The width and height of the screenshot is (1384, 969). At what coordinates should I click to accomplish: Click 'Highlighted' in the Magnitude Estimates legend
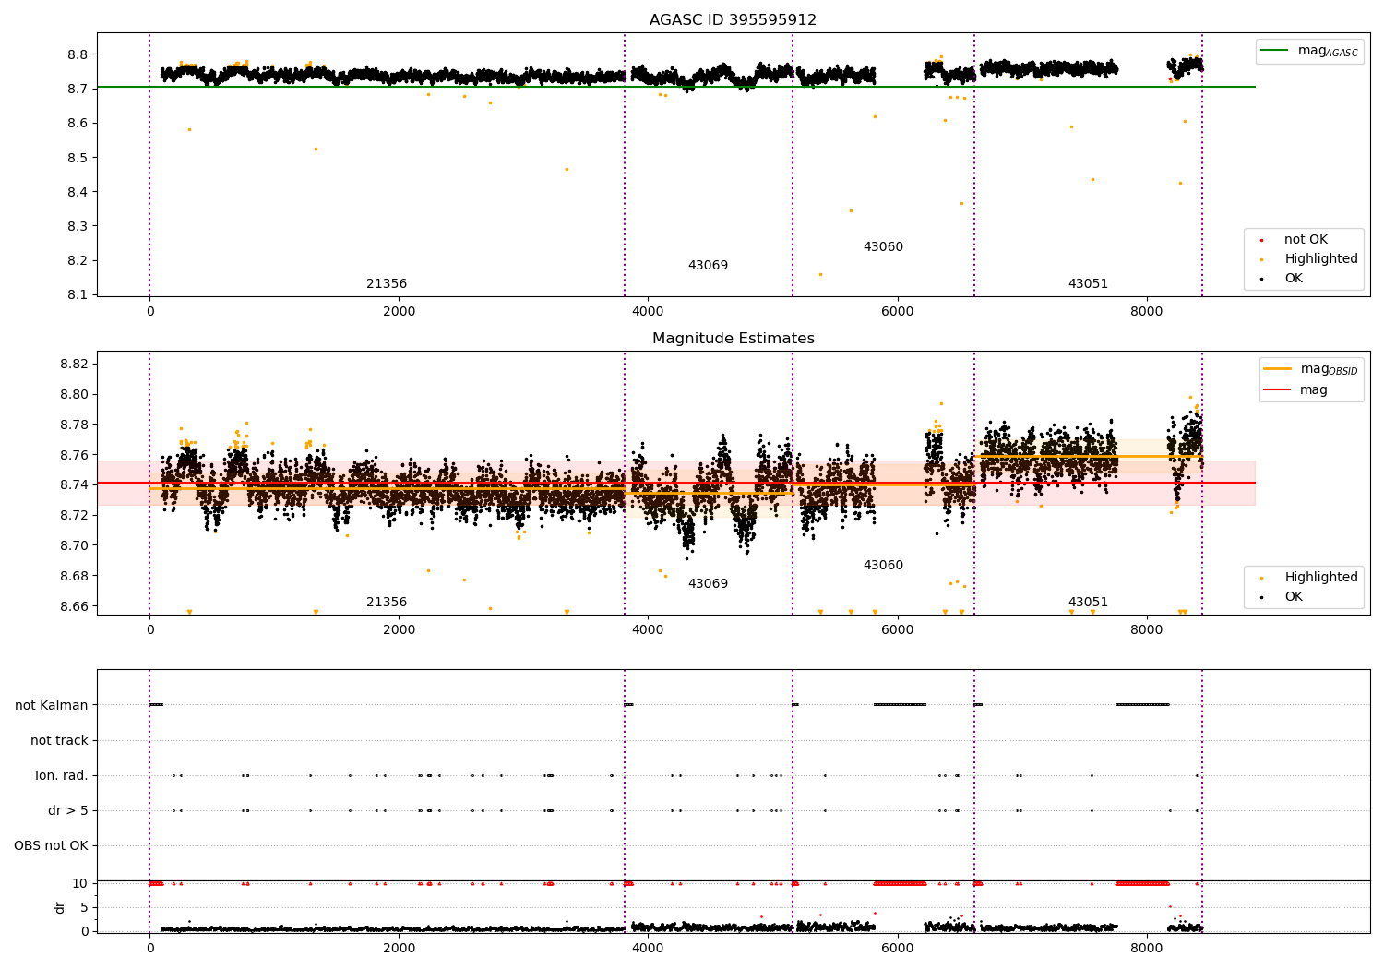[1321, 578]
